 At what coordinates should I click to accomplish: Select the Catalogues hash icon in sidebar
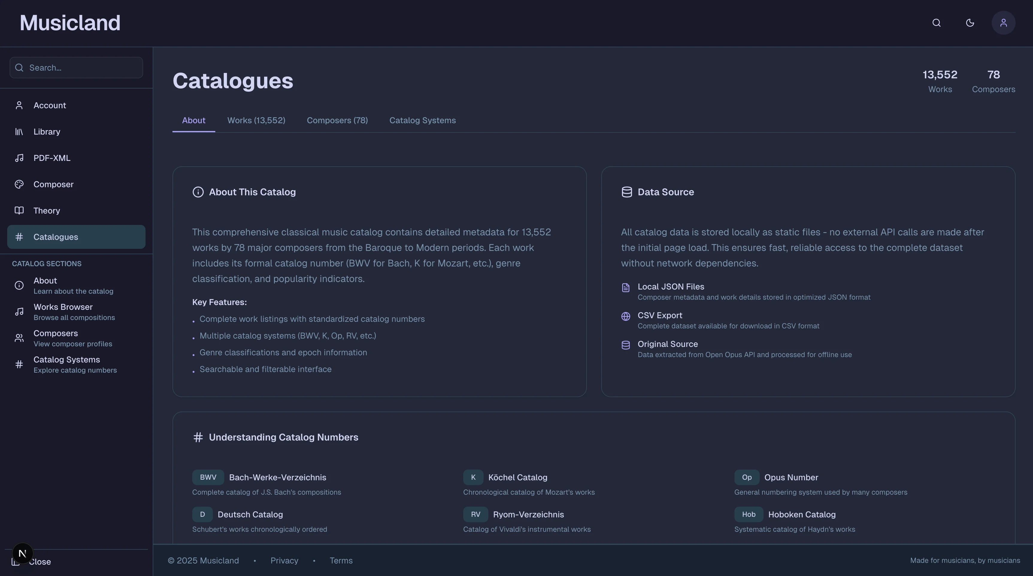(19, 237)
